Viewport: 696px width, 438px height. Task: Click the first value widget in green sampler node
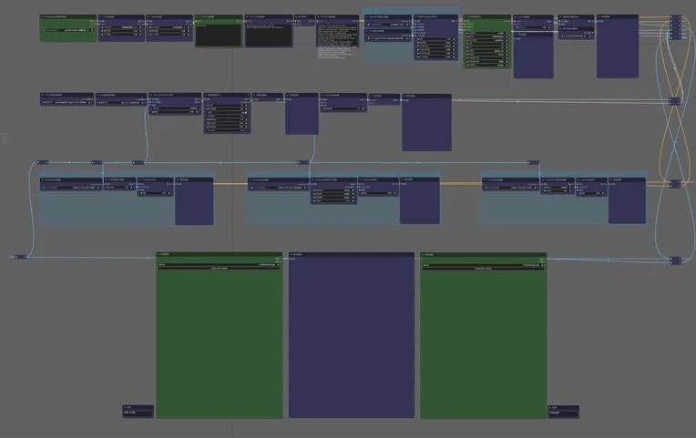pyautogui.click(x=486, y=33)
